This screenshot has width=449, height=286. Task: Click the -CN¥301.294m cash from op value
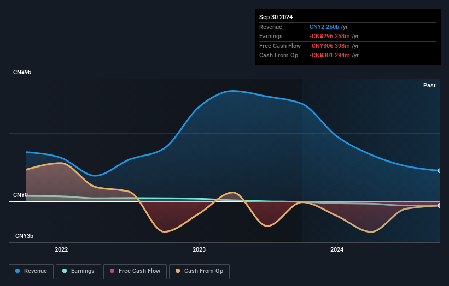(x=329, y=56)
